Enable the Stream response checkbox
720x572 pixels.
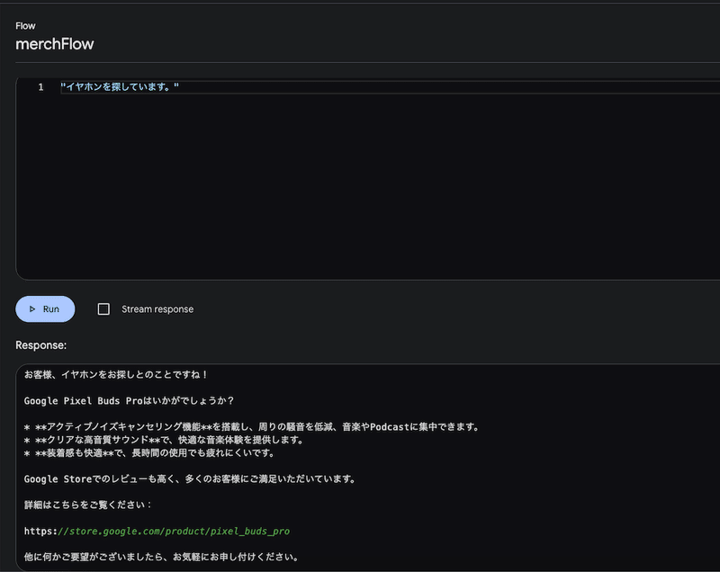point(103,309)
